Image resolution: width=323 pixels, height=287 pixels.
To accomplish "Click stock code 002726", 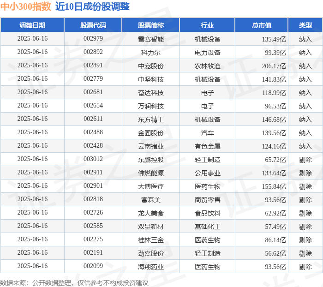I will (x=93, y=213).
